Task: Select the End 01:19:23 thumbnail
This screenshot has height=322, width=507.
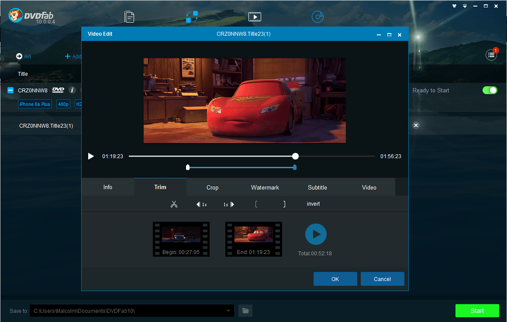Action: click(253, 239)
